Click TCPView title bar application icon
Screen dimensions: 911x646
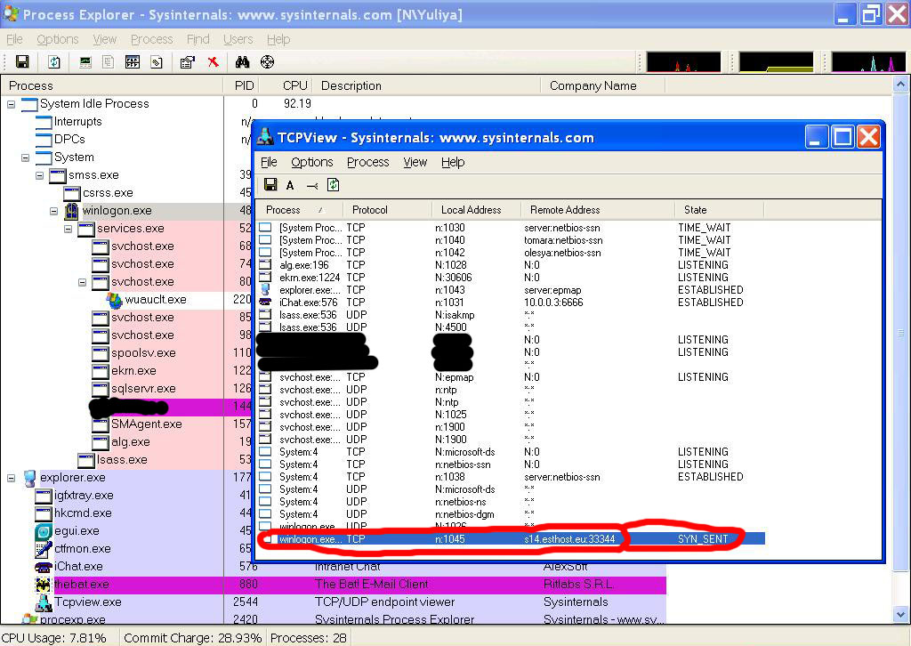pos(265,137)
